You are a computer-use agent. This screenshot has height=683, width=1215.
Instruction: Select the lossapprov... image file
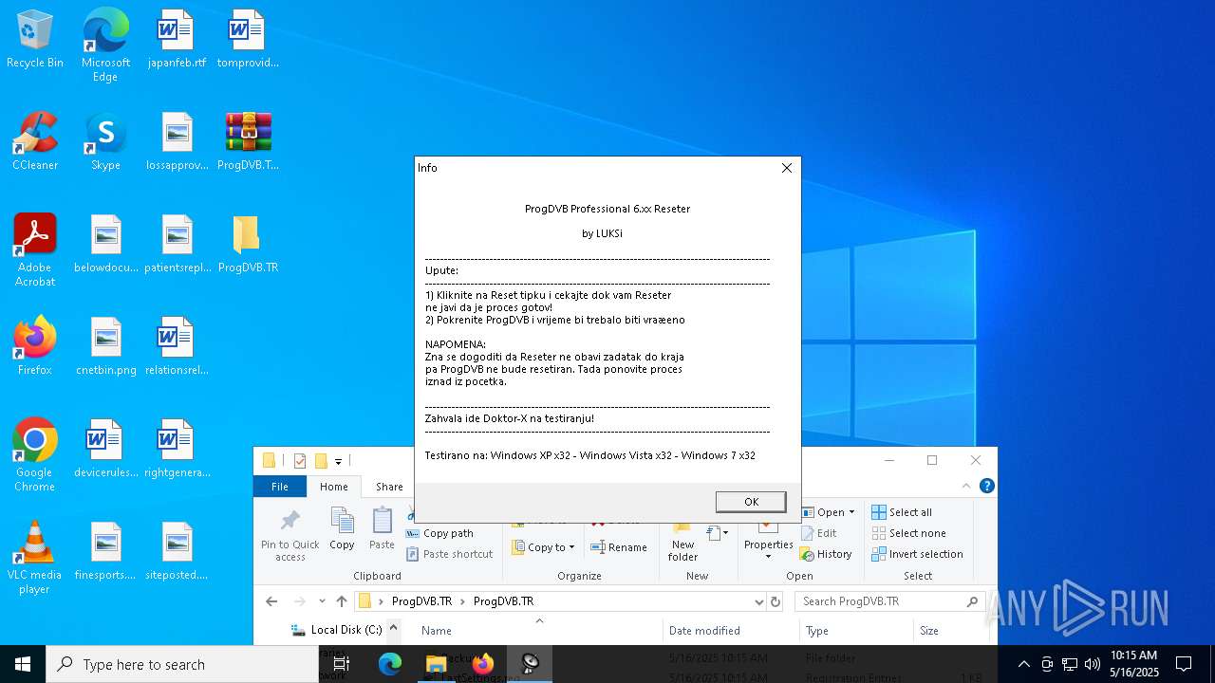pos(177,142)
